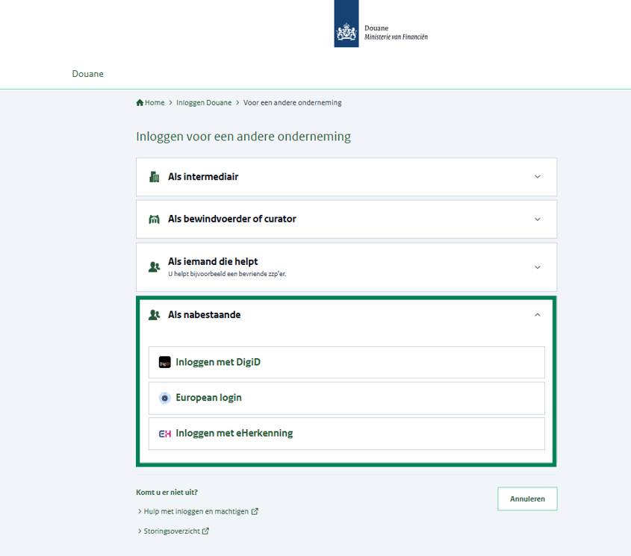Viewport: 631px width, 556px height.
Task: Click the Als nabestaande section title
Action: [x=205, y=315]
